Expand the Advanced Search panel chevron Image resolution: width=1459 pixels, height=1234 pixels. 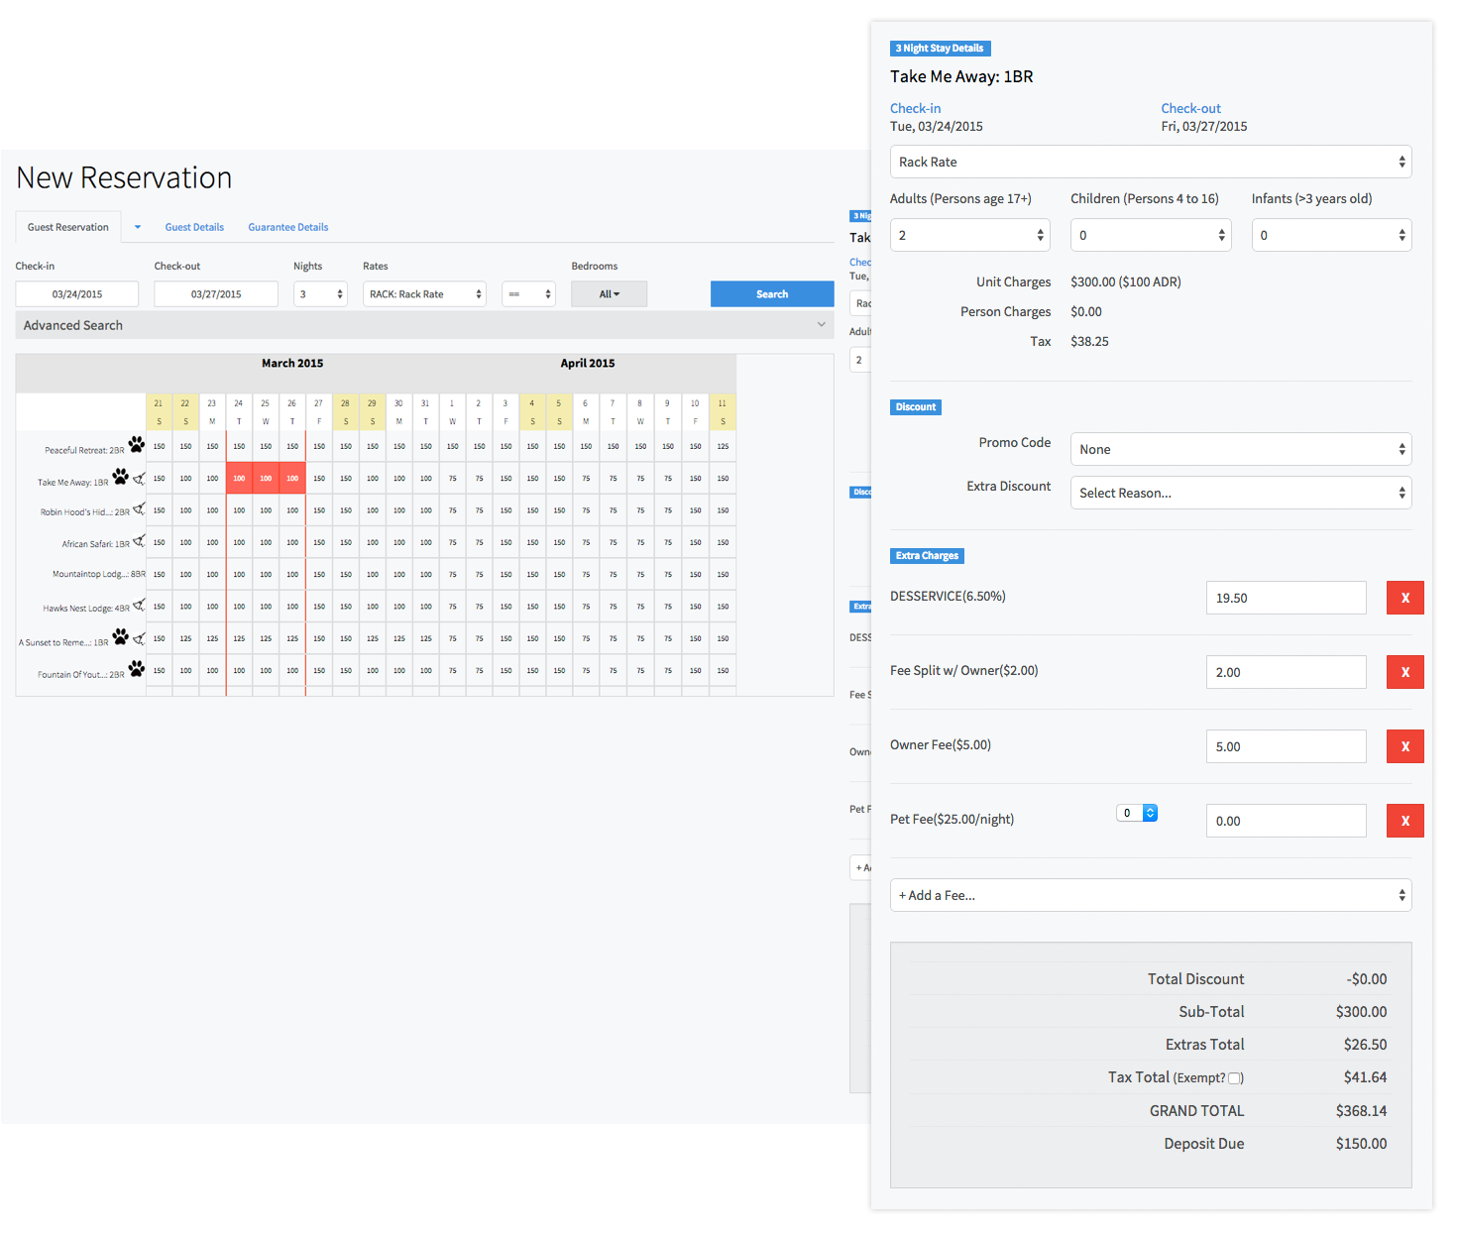click(x=821, y=324)
